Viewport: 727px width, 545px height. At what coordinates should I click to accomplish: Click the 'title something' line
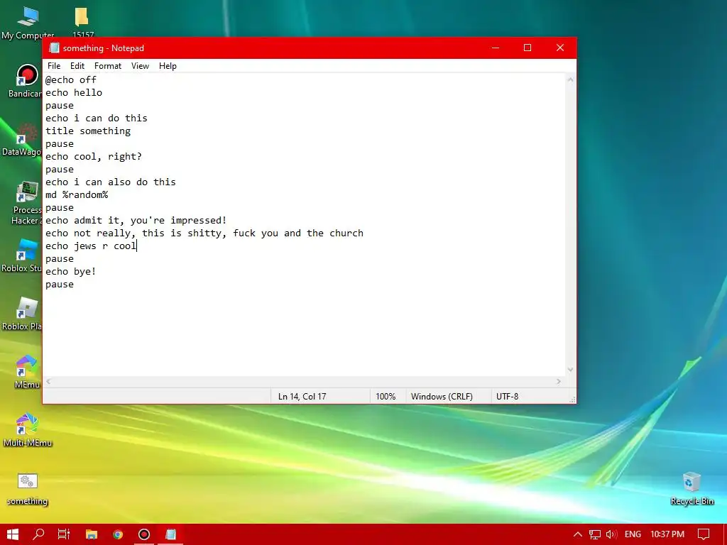tap(87, 131)
